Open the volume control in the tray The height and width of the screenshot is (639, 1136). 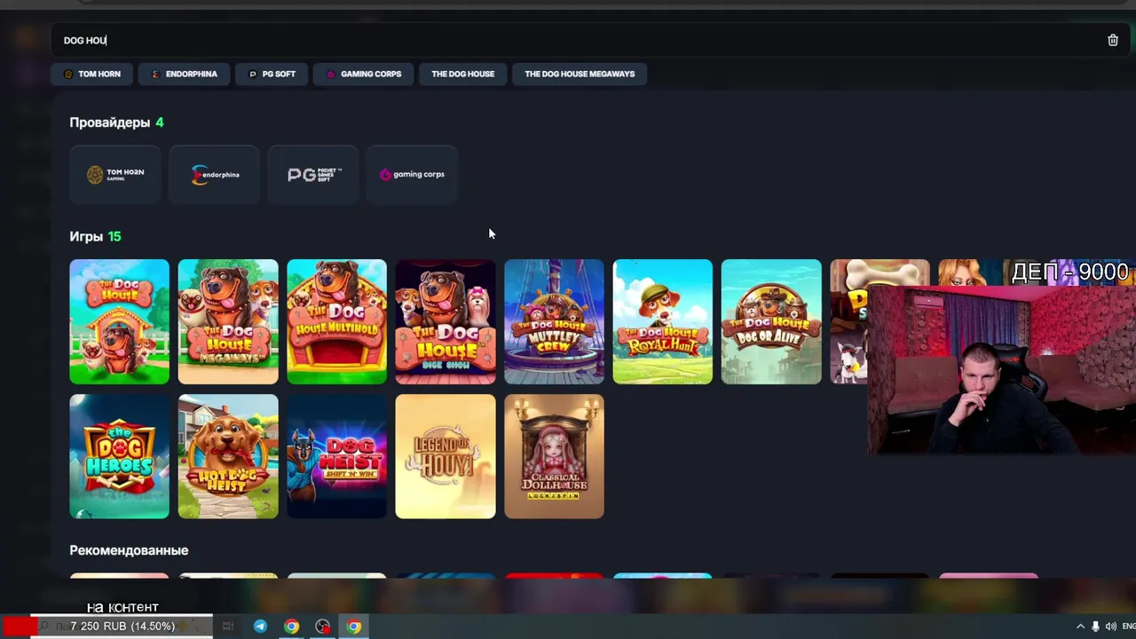pos(1110,627)
